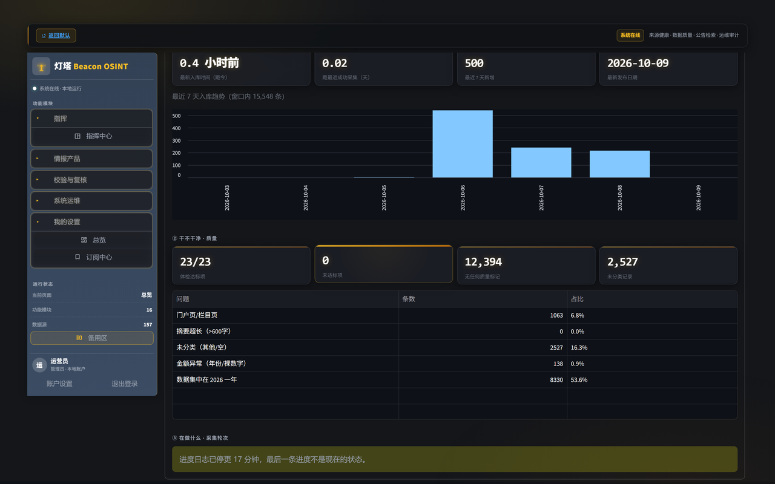Click the 2026-10-08 bar in the chart
The height and width of the screenshot is (484, 775).
[x=620, y=164]
